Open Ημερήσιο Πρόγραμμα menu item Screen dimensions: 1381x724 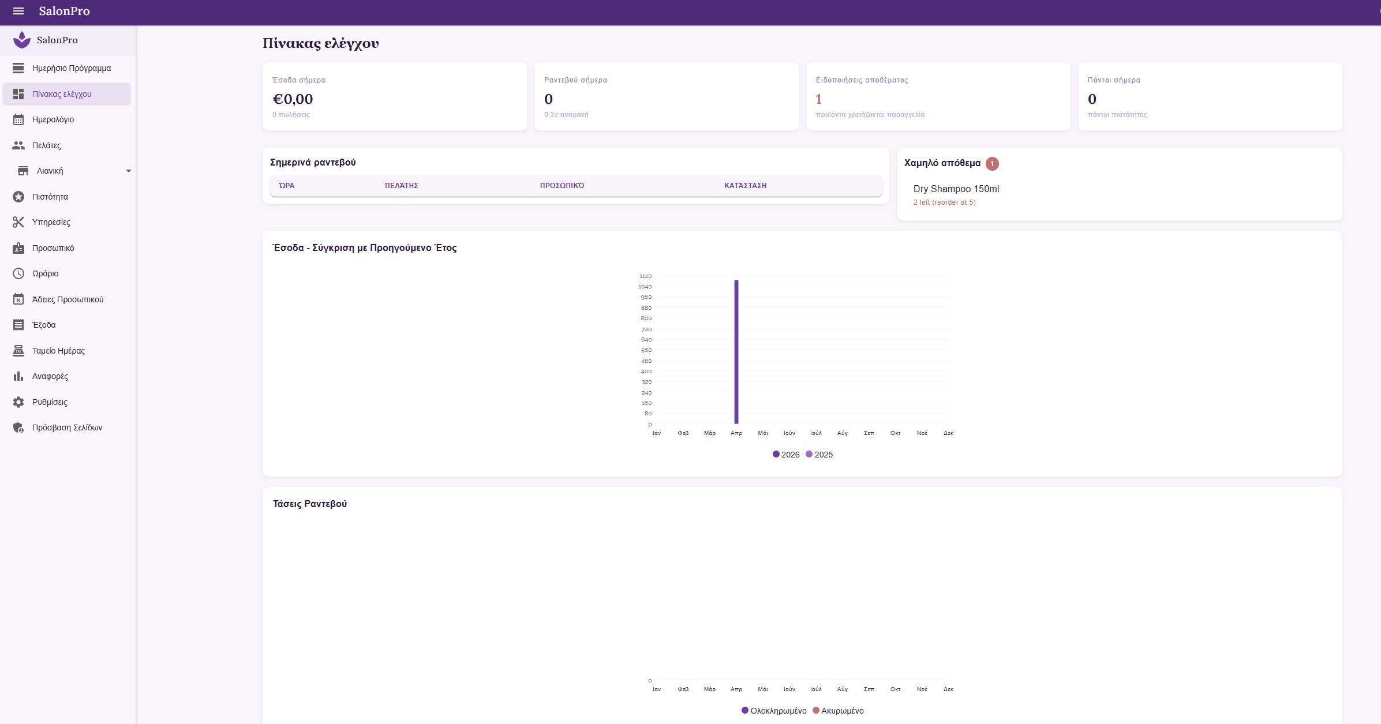click(67, 68)
